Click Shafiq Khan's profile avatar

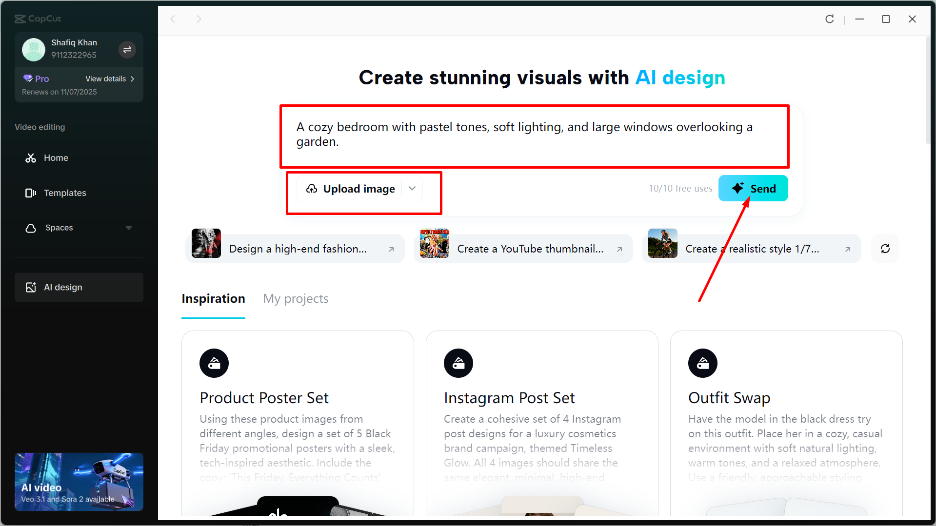click(34, 49)
